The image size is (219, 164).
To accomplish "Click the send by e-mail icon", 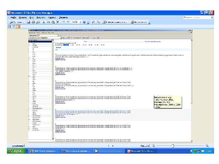I will (x=38, y=22).
